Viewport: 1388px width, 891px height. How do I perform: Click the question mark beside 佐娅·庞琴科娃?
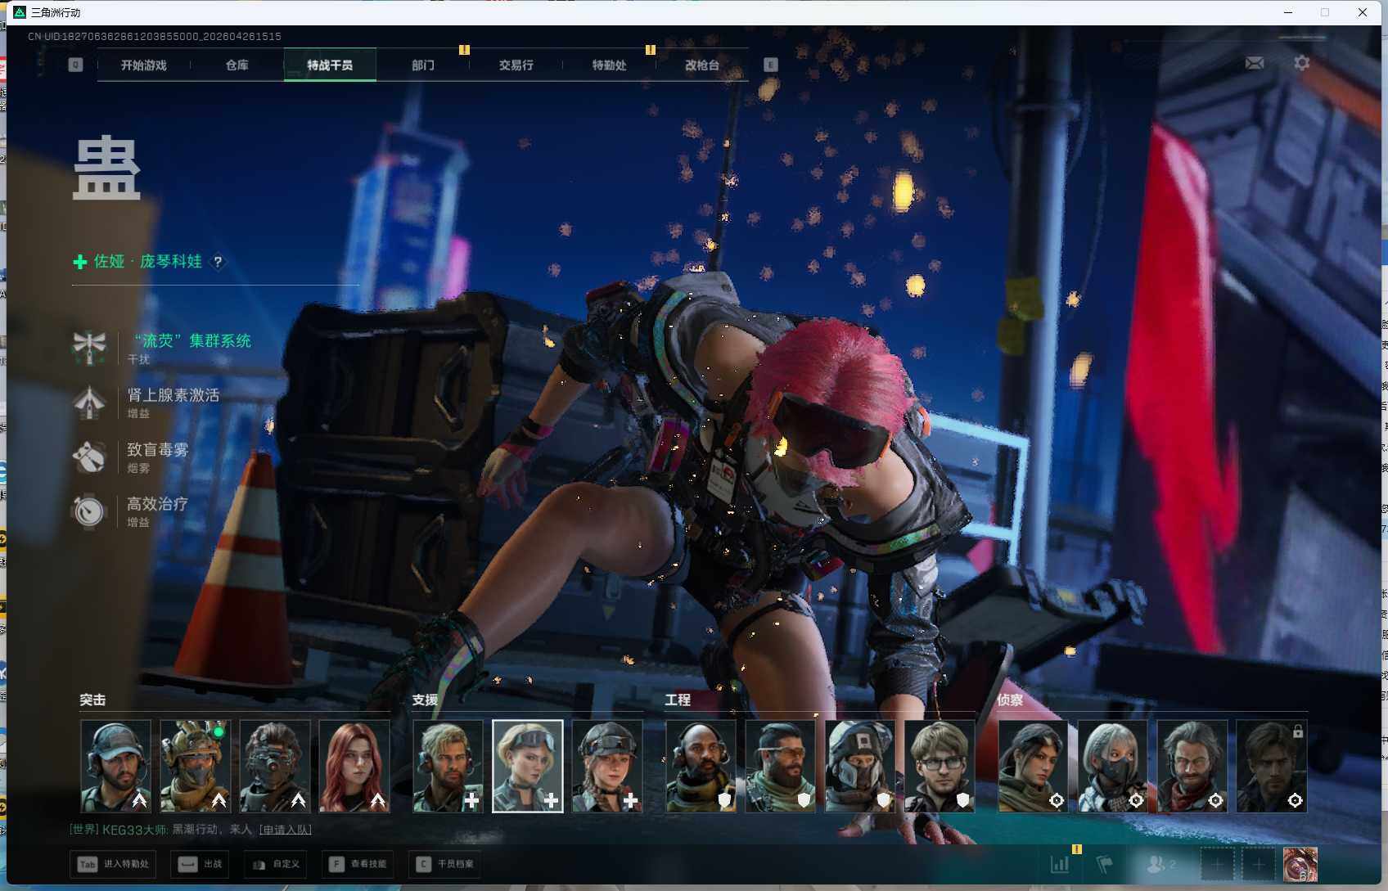[x=218, y=262]
